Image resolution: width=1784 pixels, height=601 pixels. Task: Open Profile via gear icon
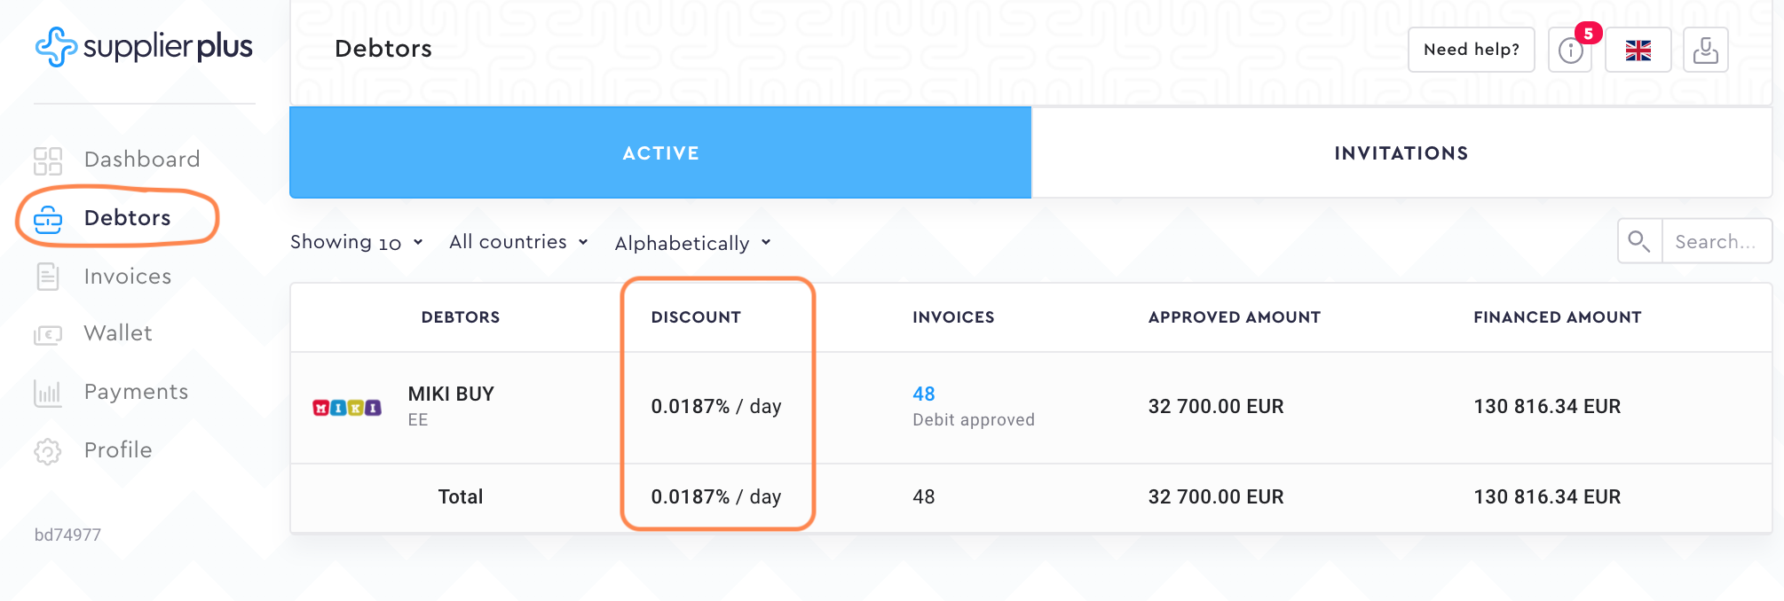[48, 451]
